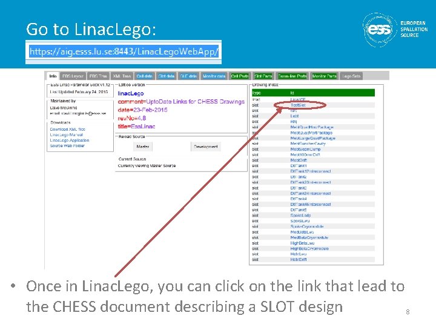The image size is (436, 327).
Task: Open the MedBetaCryomodule drawing link
Action: 309,237
